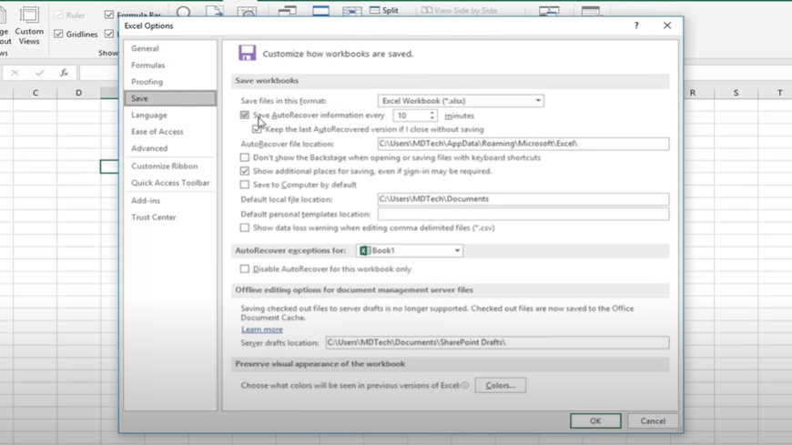This screenshot has height=445, width=792.
Task: Toggle Keep the last AutoRecovered version checkbox
Action: click(257, 129)
